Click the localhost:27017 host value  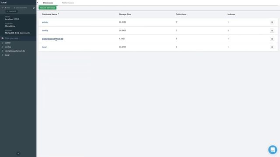(x=12, y=19)
